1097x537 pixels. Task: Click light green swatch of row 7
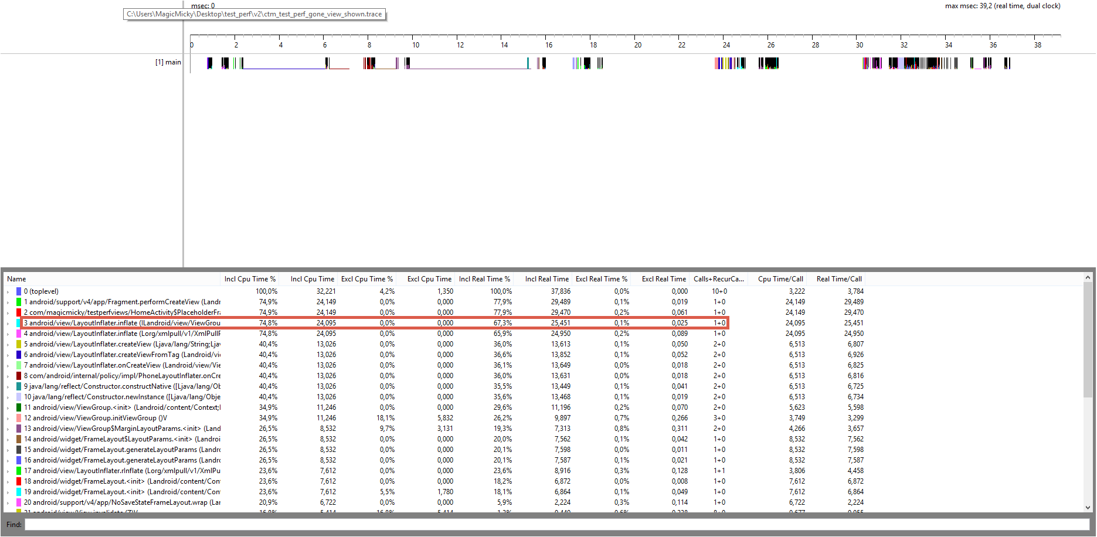point(19,365)
